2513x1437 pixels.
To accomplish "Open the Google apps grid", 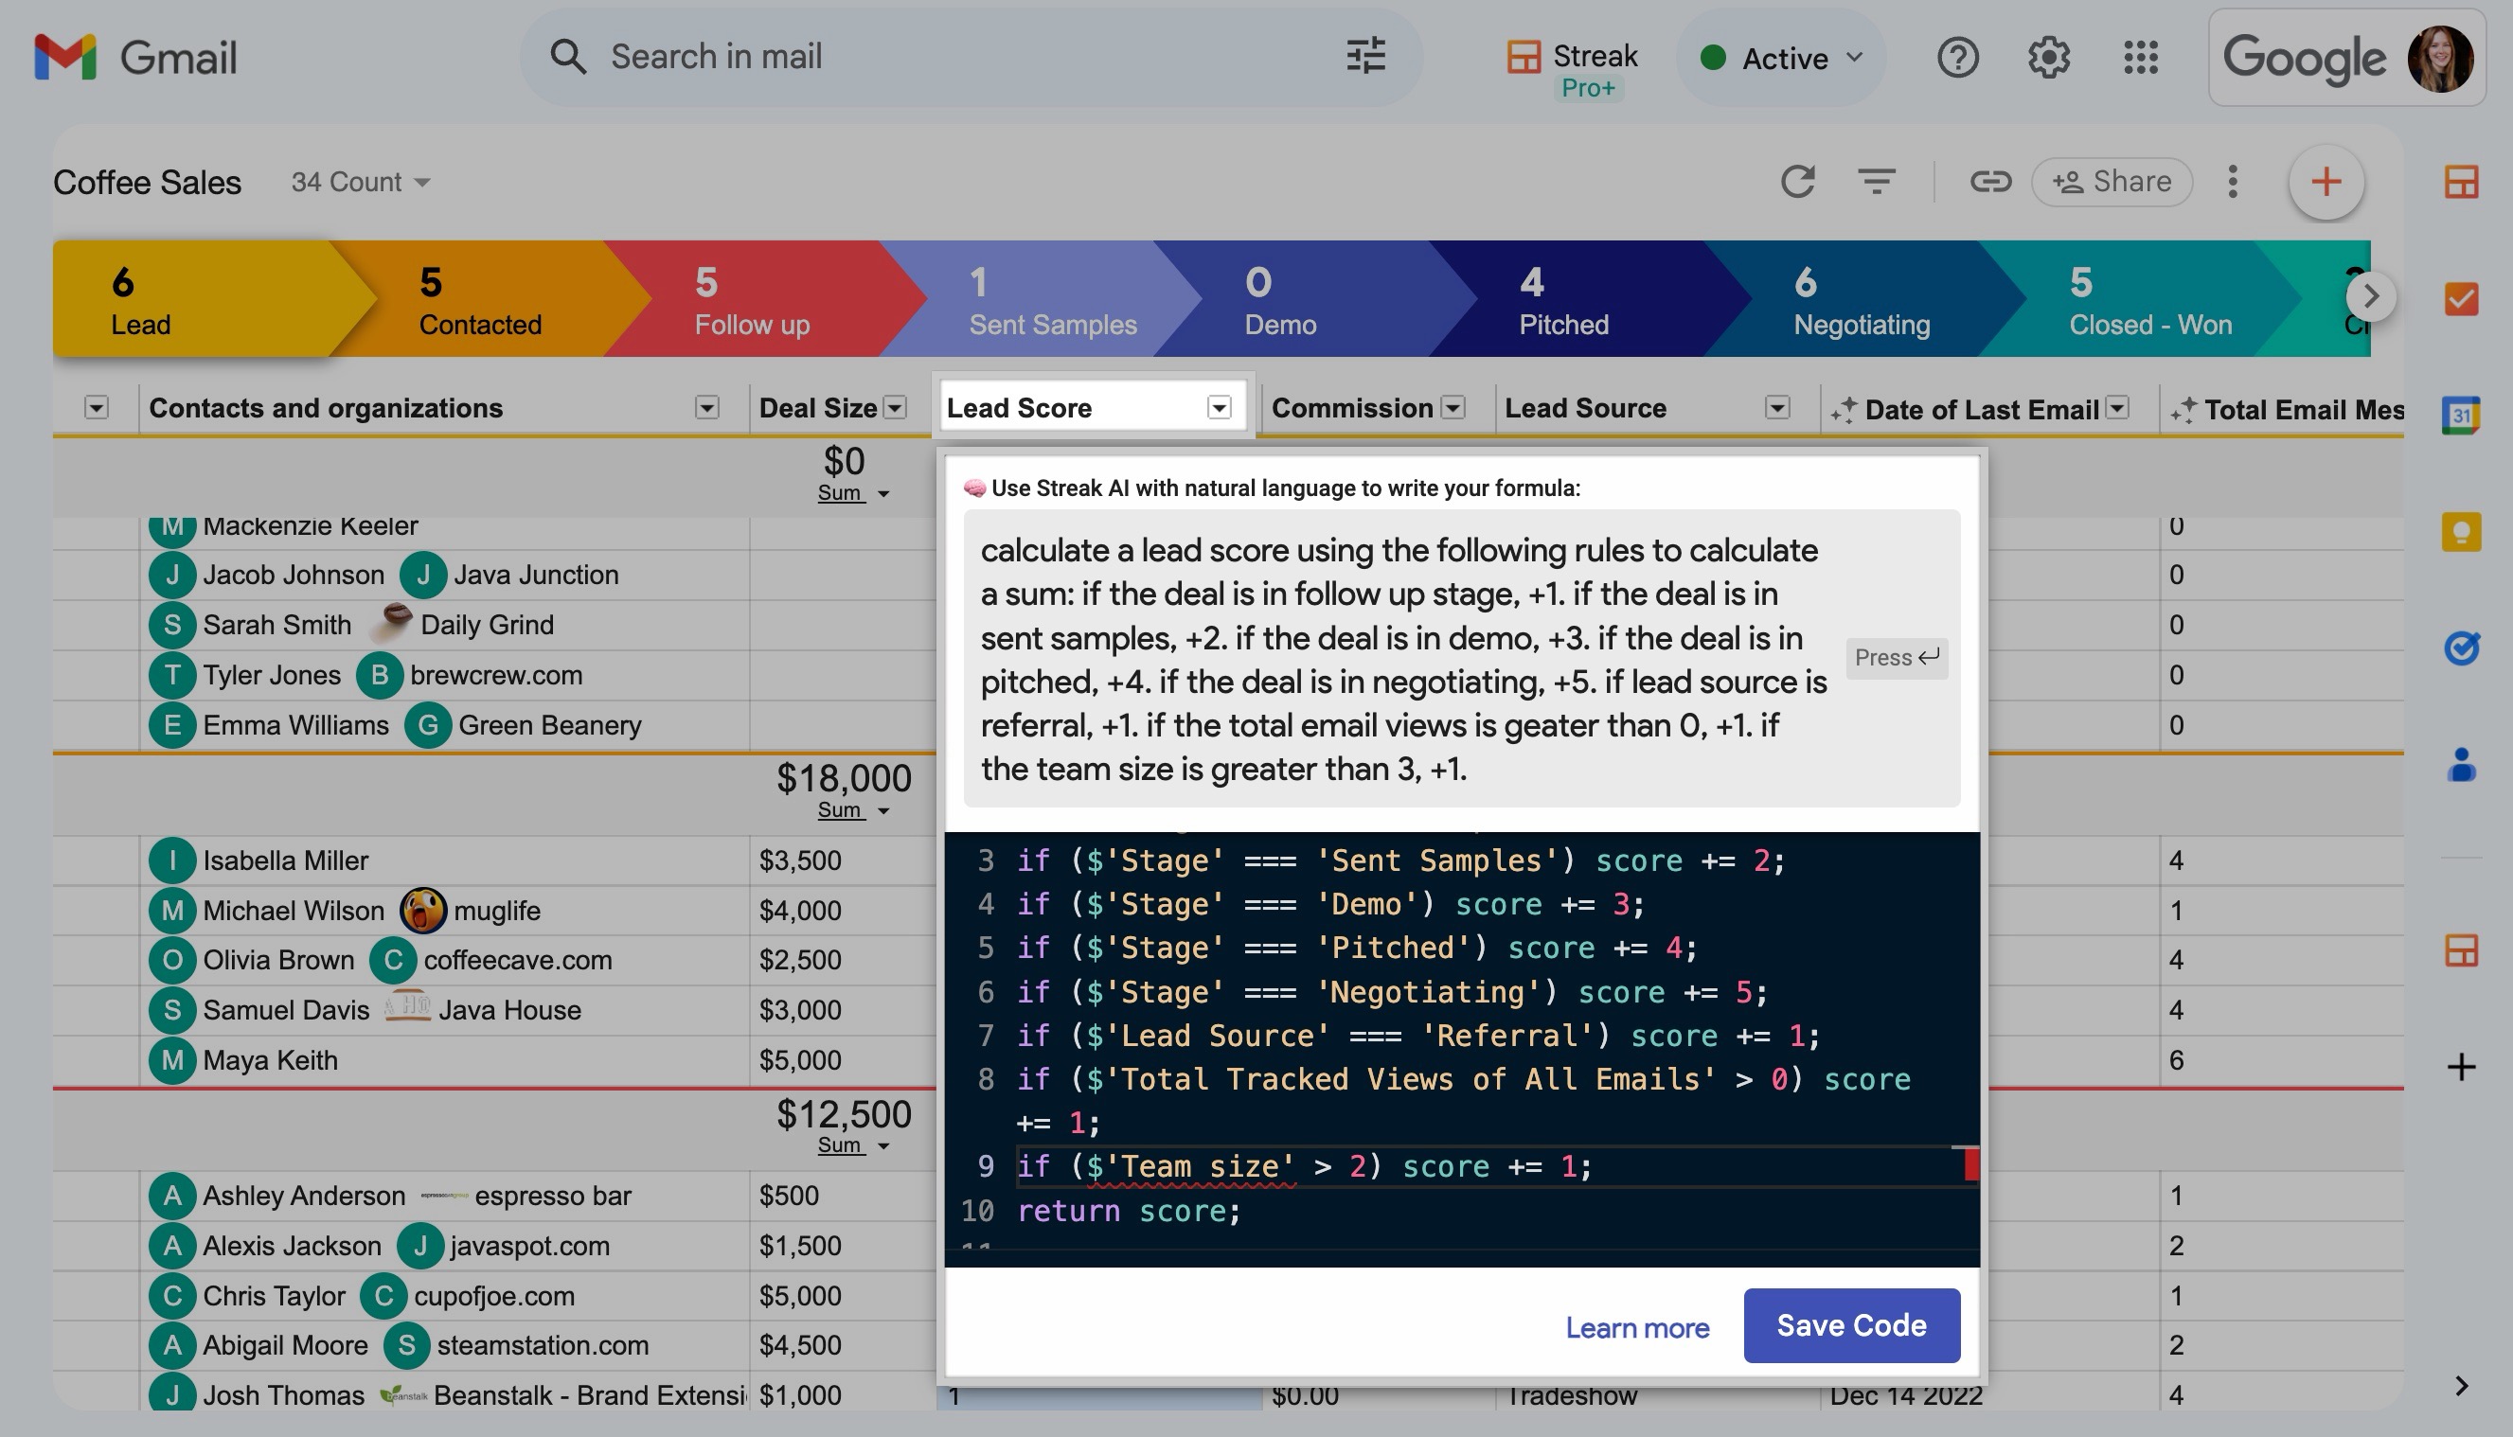I will [x=2141, y=57].
